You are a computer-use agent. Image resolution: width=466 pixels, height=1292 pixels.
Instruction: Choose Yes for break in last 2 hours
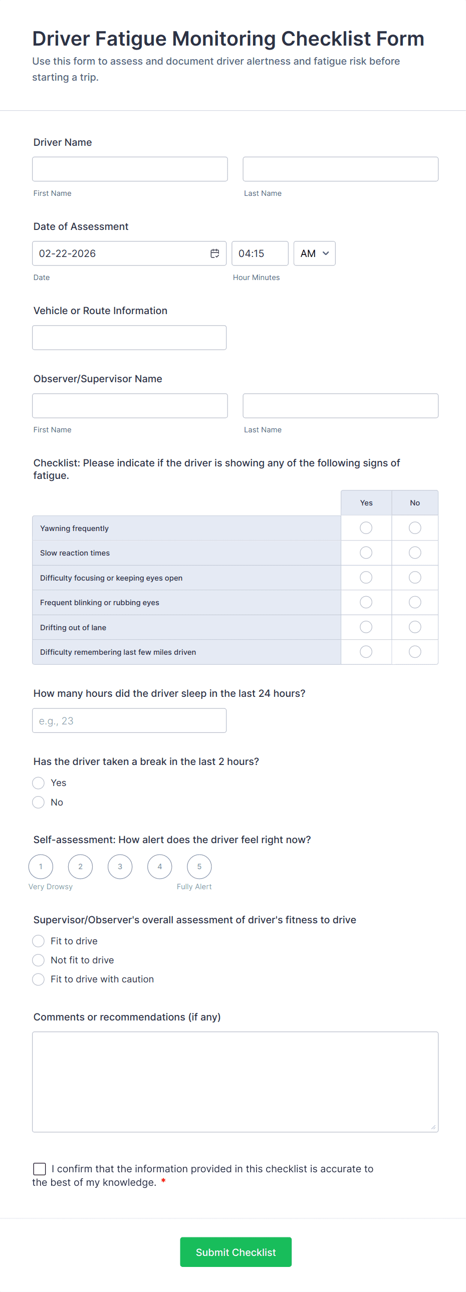(39, 783)
